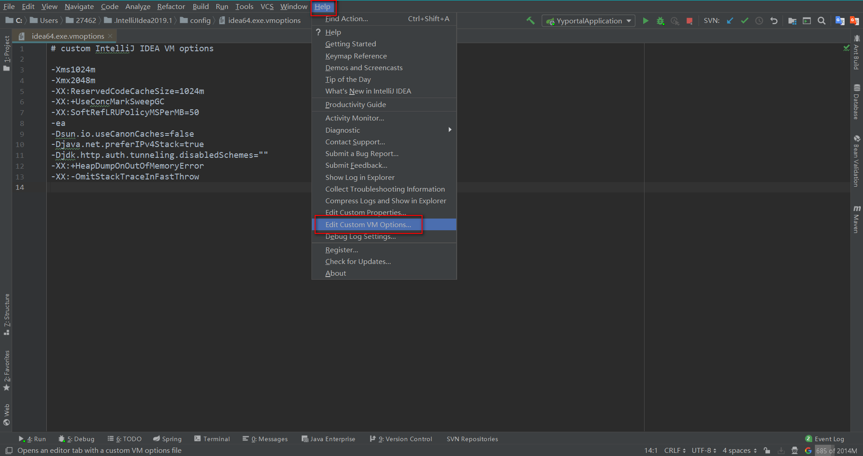
Task: Click the download icon in status bar
Action: 781,450
